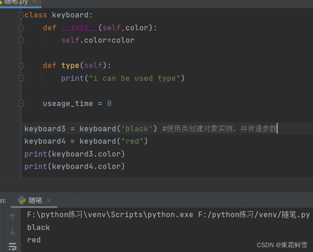
Task: Toggle soft-wrap icon in Run panel
Action: pyautogui.click(x=13, y=246)
